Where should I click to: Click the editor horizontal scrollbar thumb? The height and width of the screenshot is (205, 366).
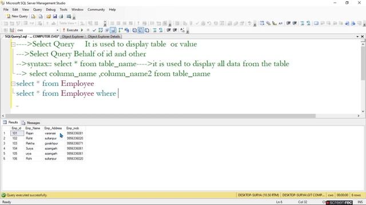tap(161, 116)
